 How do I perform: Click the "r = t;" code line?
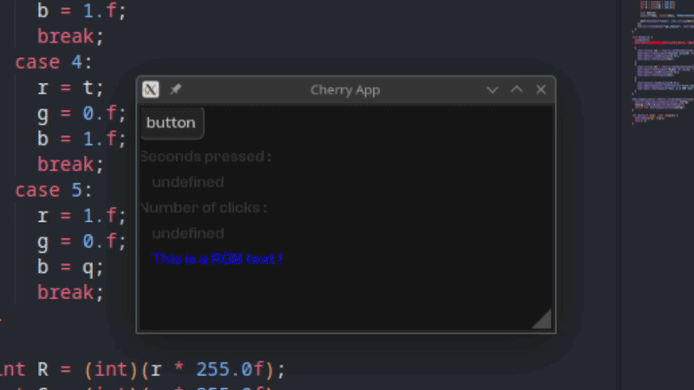click(x=70, y=88)
